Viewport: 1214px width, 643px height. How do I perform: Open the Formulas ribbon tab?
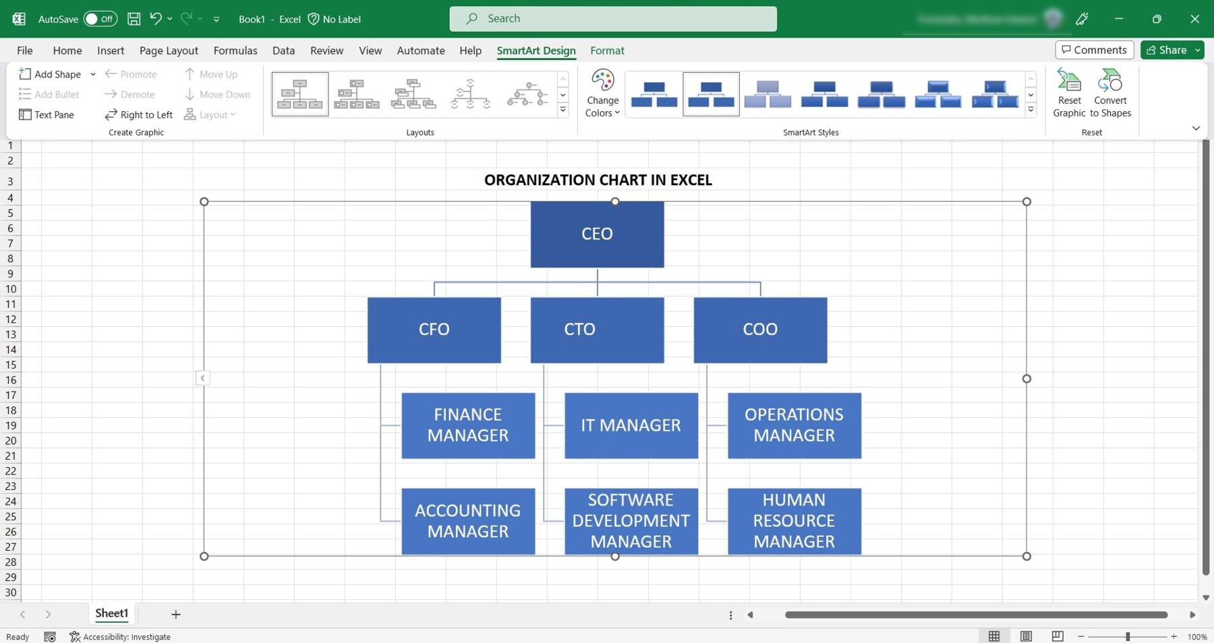coord(235,50)
